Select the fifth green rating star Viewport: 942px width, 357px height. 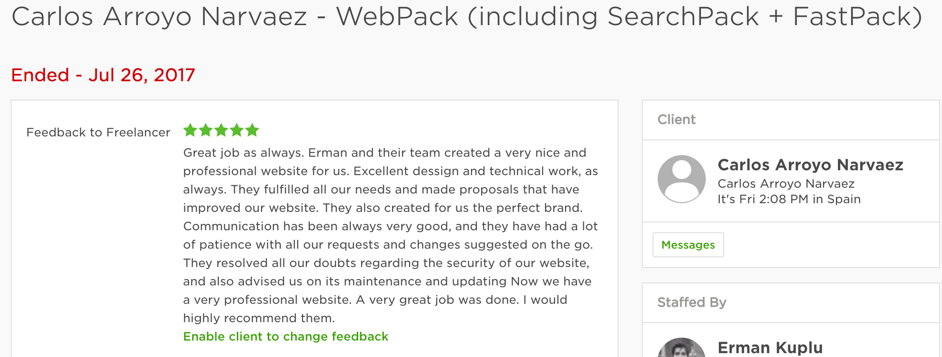pyautogui.click(x=252, y=130)
